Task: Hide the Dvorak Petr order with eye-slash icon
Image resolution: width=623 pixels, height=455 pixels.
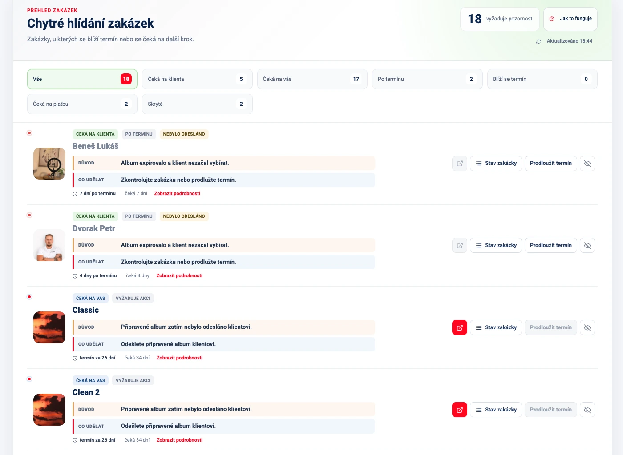Action: pos(587,245)
